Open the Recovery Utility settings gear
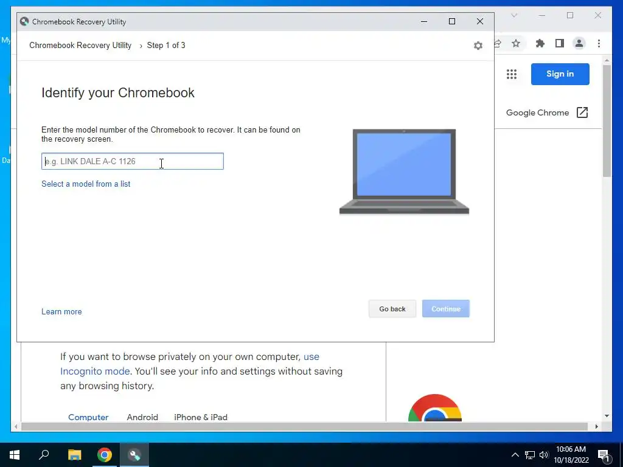The width and height of the screenshot is (623, 467). click(x=478, y=46)
